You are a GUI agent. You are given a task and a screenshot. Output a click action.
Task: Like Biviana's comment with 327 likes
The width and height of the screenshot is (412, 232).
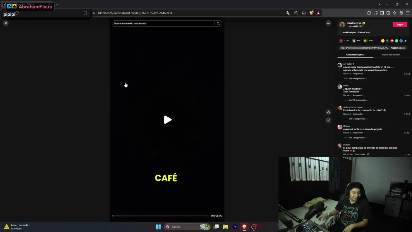pyautogui.click(x=405, y=155)
